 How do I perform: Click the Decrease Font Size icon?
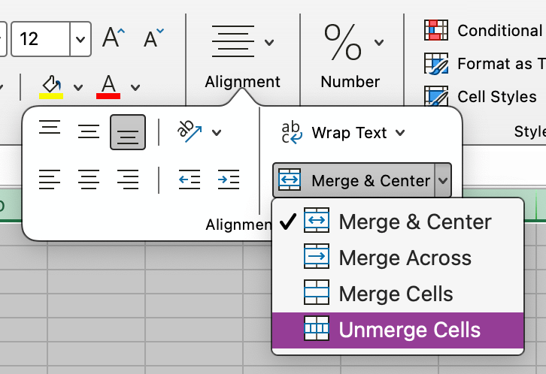pos(153,38)
